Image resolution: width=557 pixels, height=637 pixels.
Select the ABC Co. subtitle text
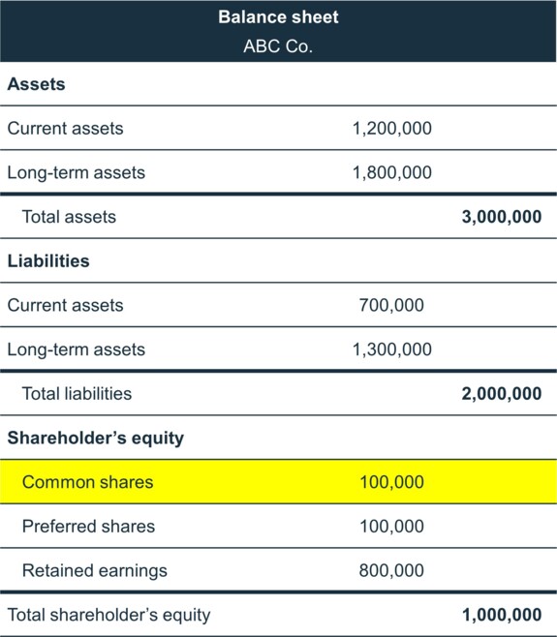[x=278, y=46]
